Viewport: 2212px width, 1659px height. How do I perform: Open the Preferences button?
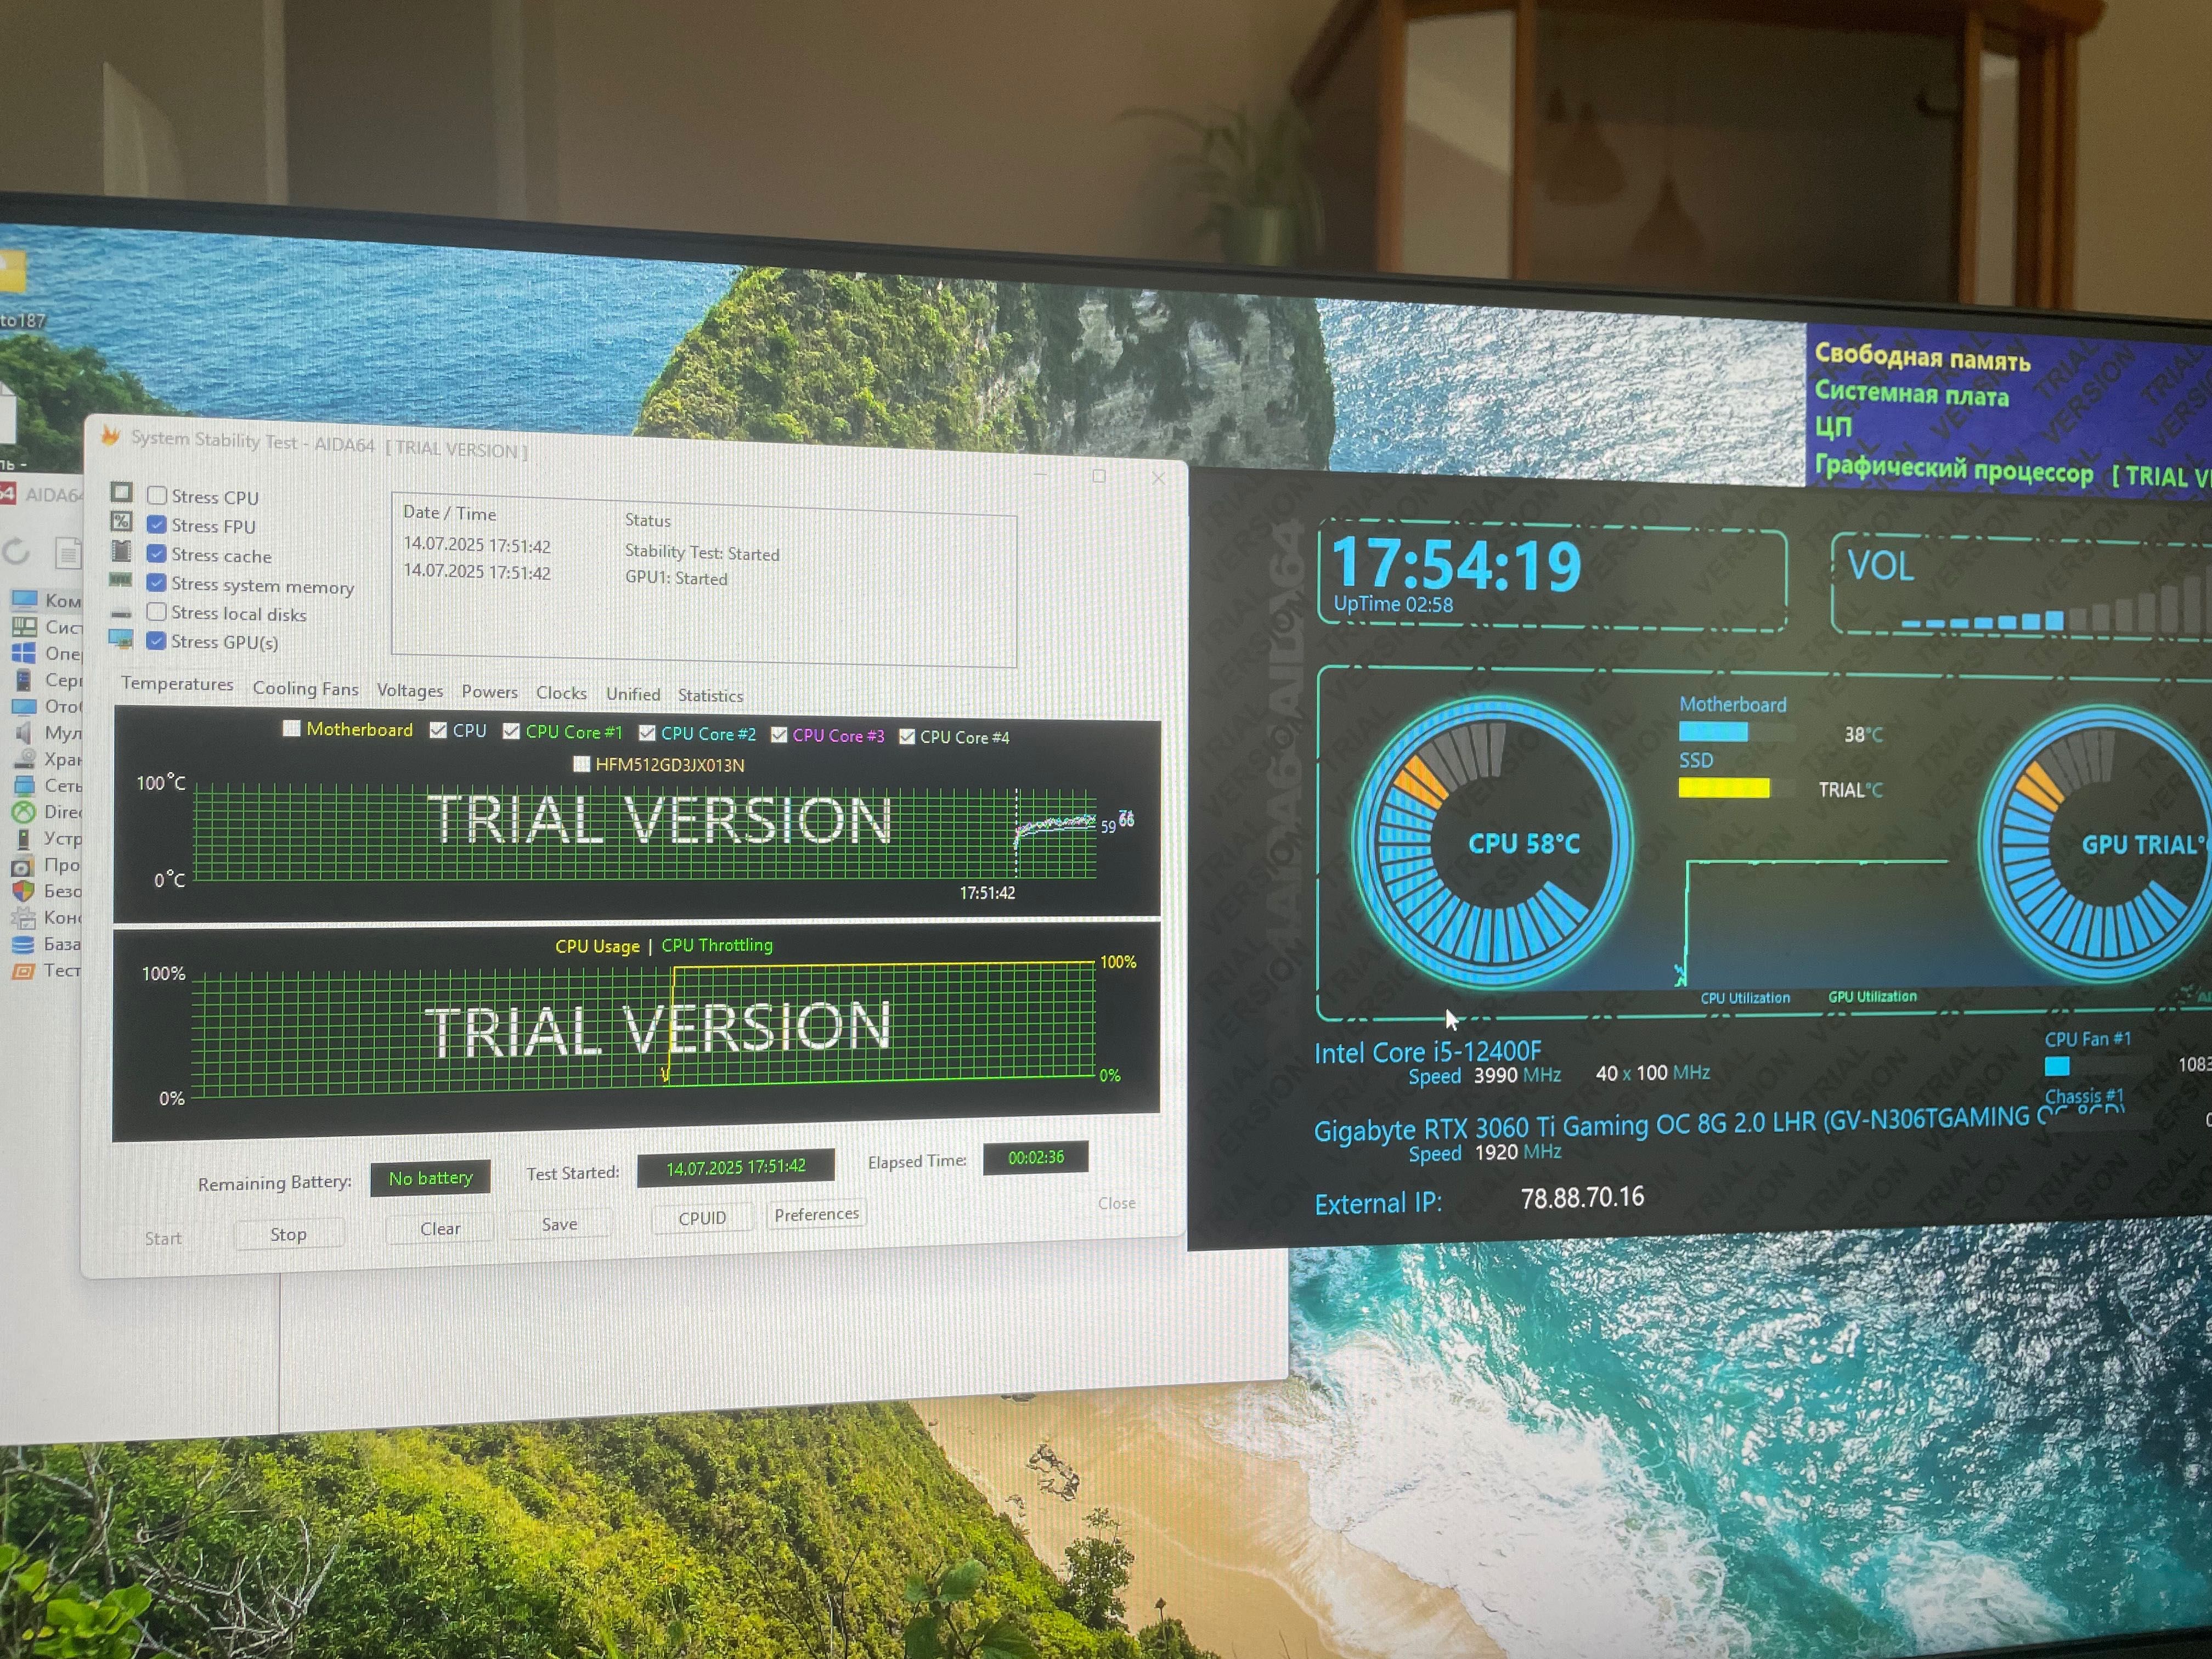(816, 1214)
